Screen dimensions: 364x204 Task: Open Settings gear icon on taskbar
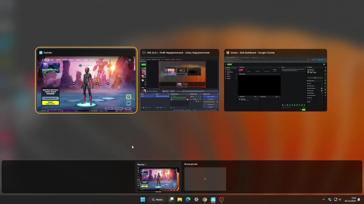click(x=196, y=199)
